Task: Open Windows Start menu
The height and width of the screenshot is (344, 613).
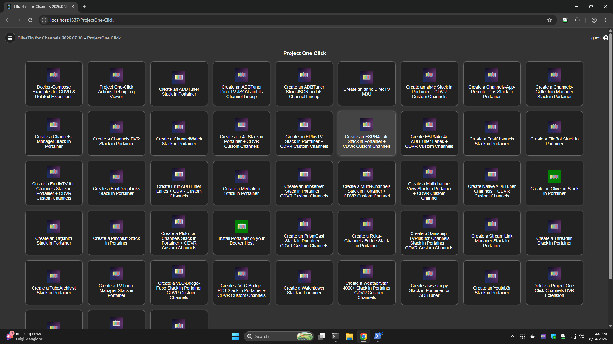Action: coord(236,336)
